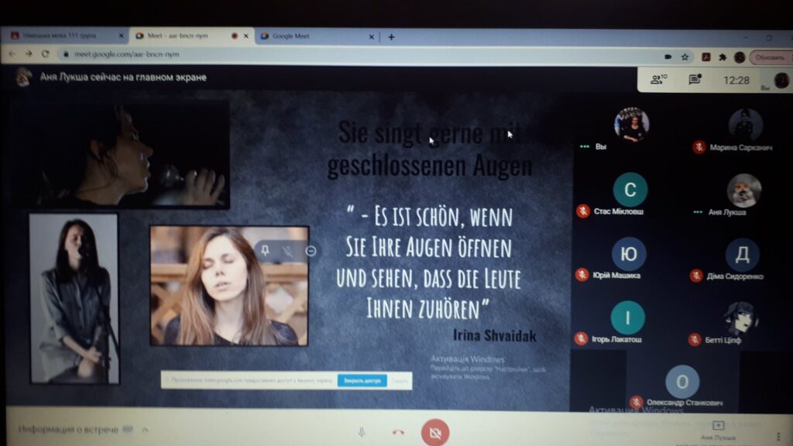Pin the presentation using the pin icon

(x=266, y=251)
